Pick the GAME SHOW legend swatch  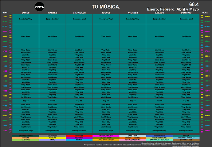pyautogui.click(x=133, y=136)
